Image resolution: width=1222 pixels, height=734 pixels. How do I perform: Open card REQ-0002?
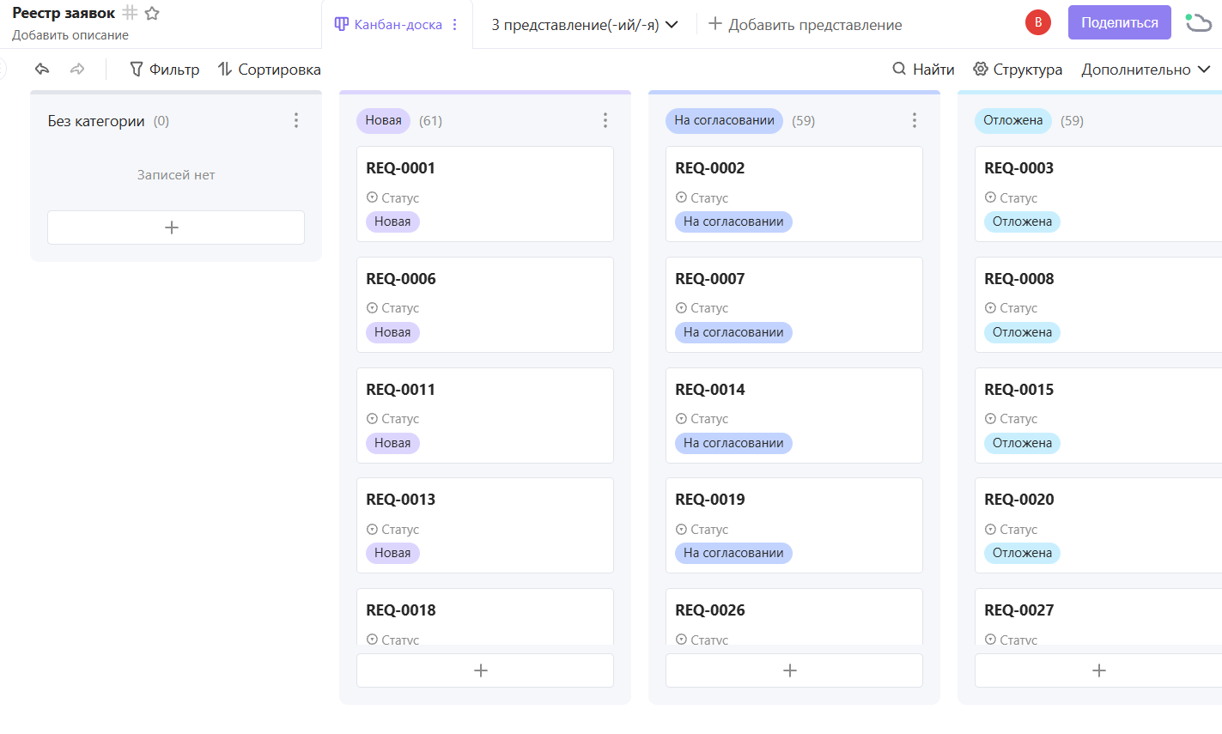coord(794,194)
